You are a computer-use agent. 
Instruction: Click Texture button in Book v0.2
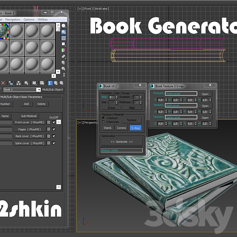click(131, 120)
